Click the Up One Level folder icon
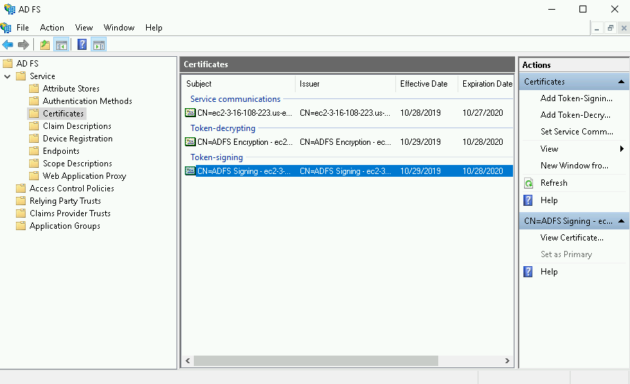Screen dimensions: 630x384 tap(45, 45)
